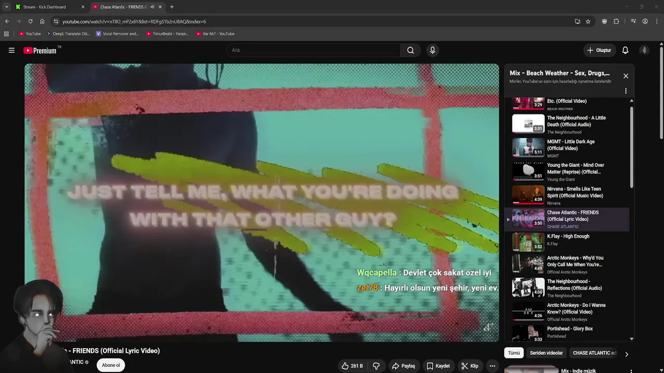Viewport: 664px width, 373px height.
Task: Open DeepL Translate bookmark
Action: 68,34
